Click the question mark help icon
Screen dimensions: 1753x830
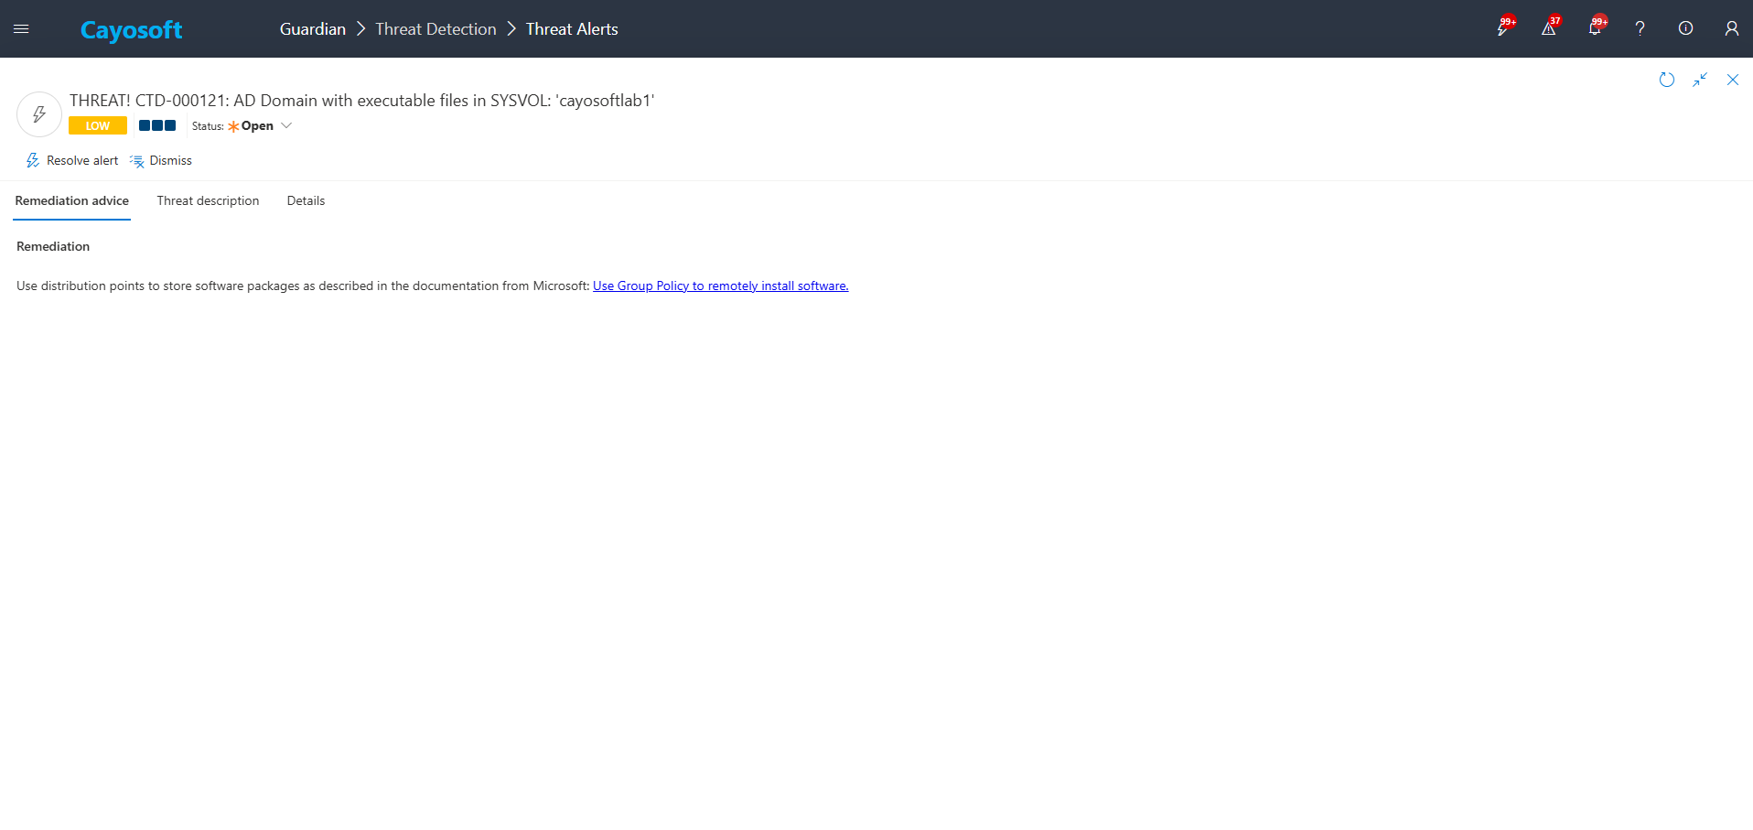coord(1640,28)
